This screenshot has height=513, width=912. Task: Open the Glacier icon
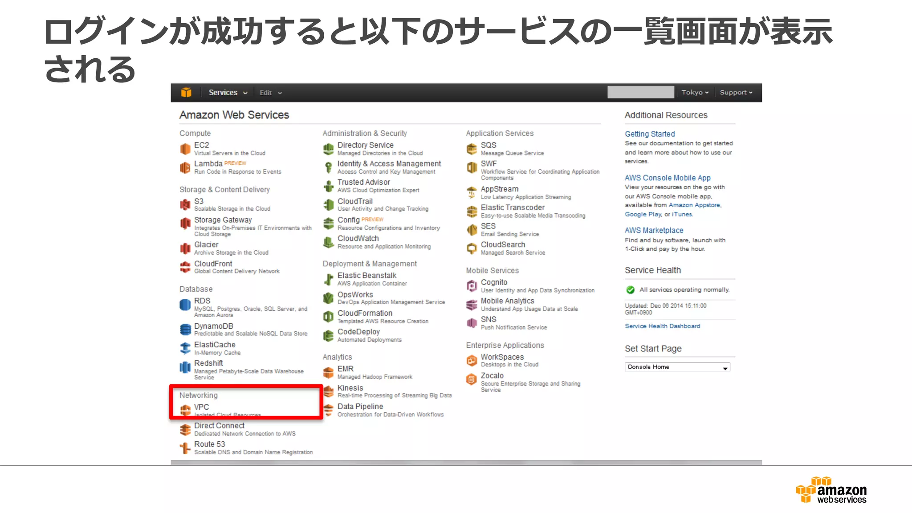[185, 248]
